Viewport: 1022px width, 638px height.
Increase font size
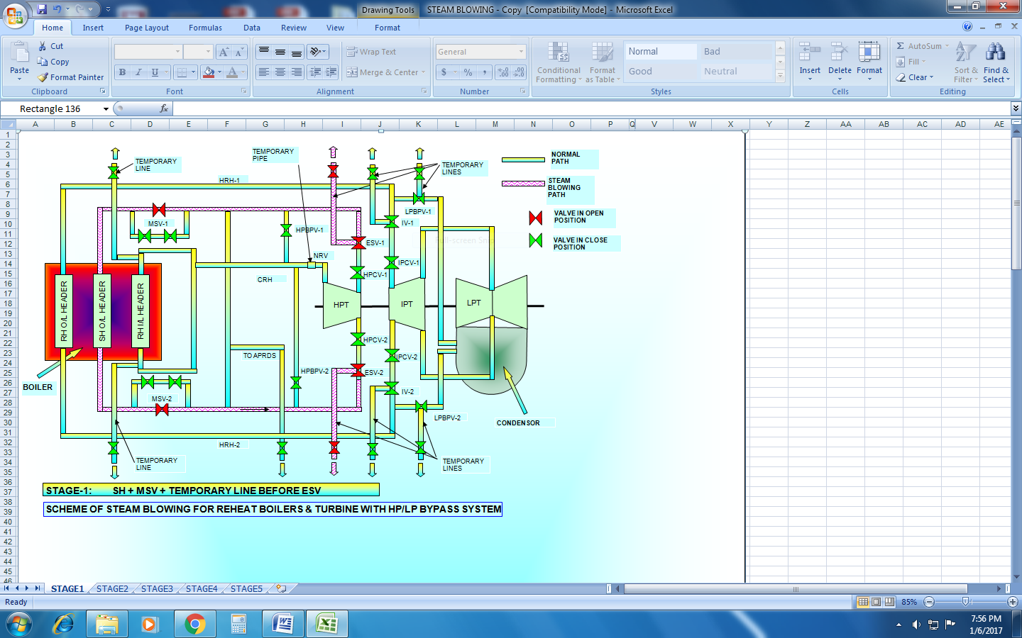(x=224, y=52)
